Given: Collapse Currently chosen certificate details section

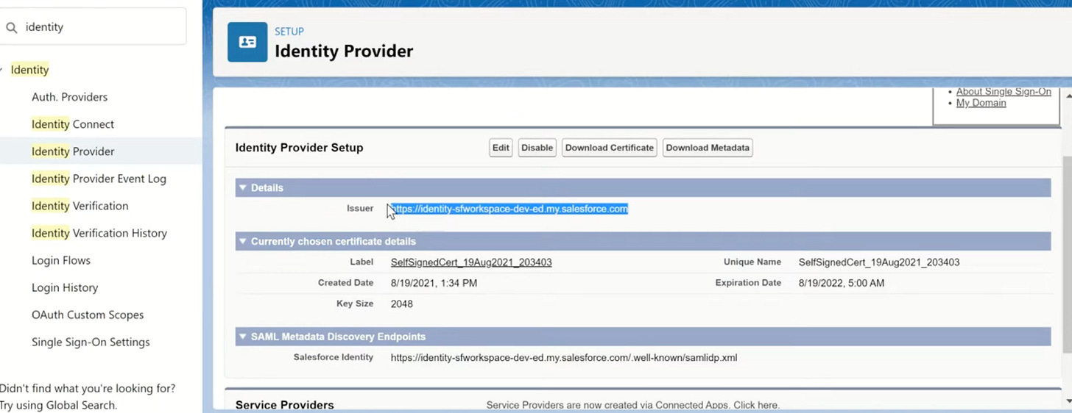Looking at the screenshot, I should (242, 241).
